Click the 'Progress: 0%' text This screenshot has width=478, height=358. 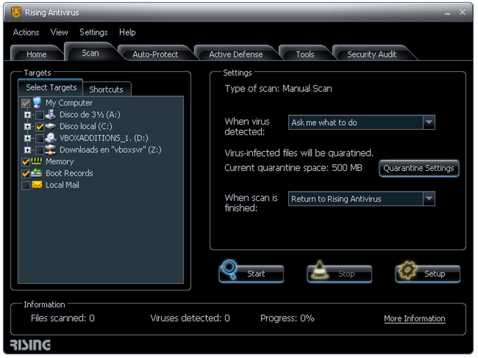(x=287, y=318)
